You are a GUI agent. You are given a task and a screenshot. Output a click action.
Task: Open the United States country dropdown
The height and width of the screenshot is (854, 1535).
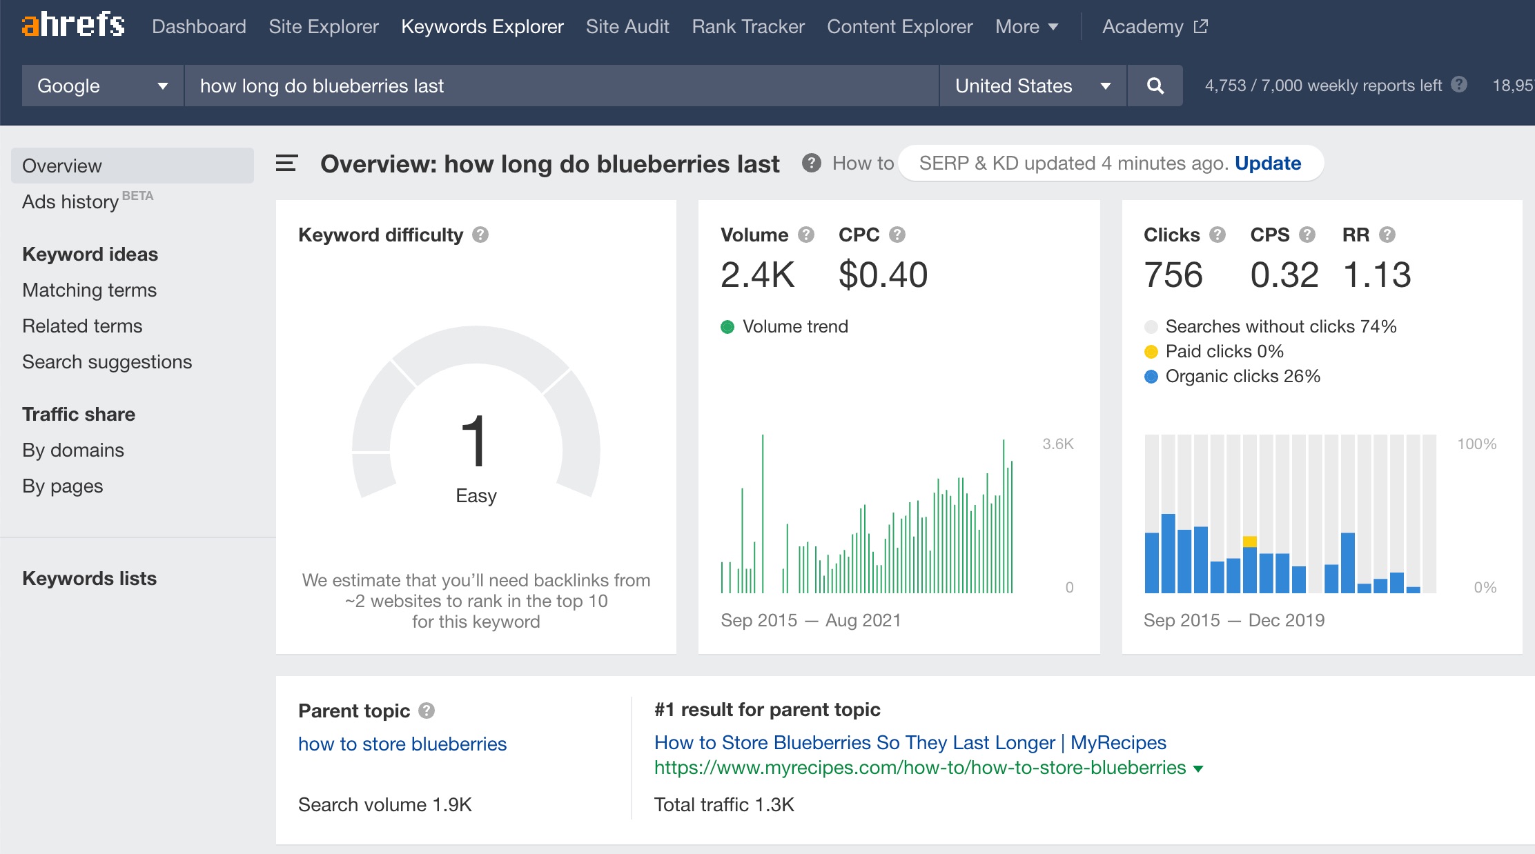(1033, 86)
